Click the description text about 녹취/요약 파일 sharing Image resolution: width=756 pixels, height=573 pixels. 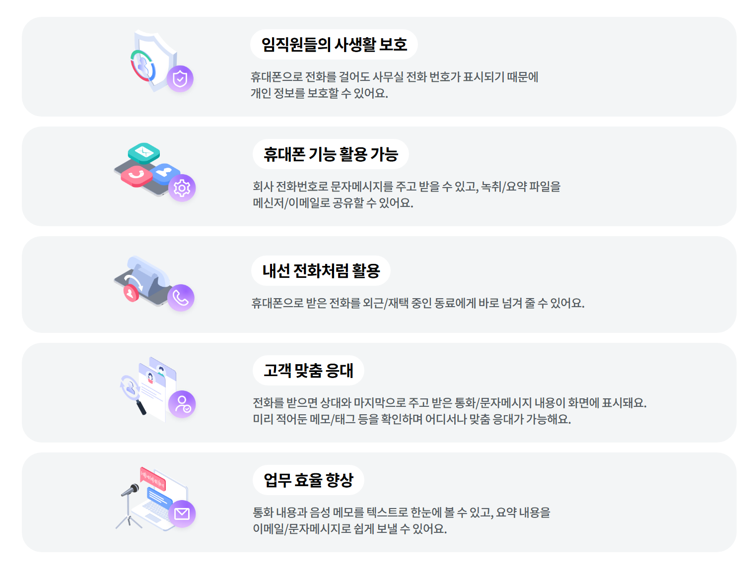[x=407, y=194]
